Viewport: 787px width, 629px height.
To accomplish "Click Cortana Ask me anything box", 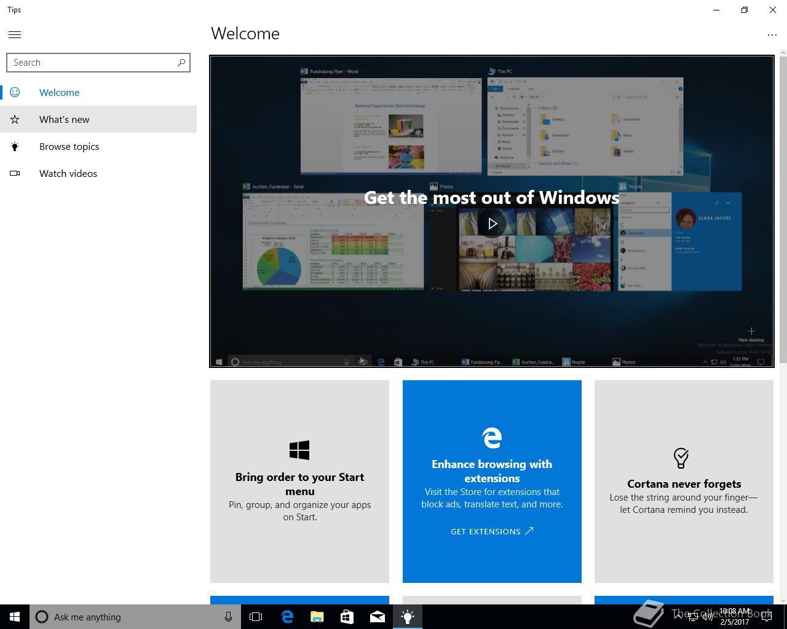I will (x=134, y=617).
